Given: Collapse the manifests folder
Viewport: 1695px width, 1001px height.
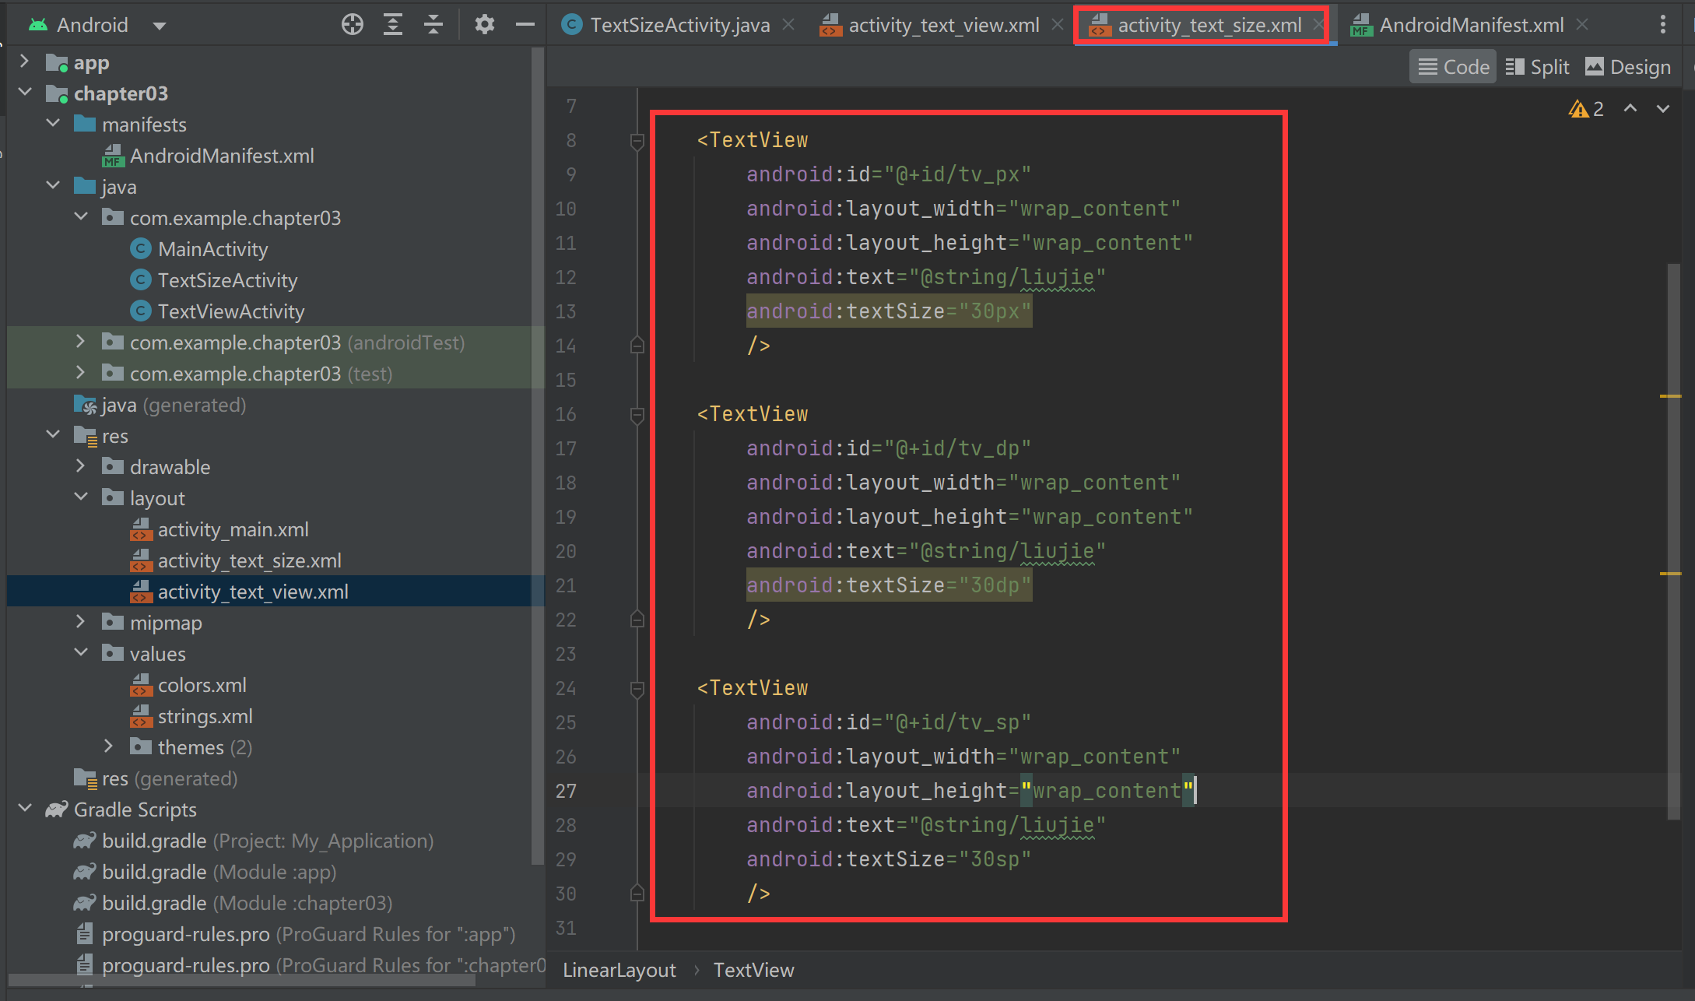Looking at the screenshot, I should 53,124.
